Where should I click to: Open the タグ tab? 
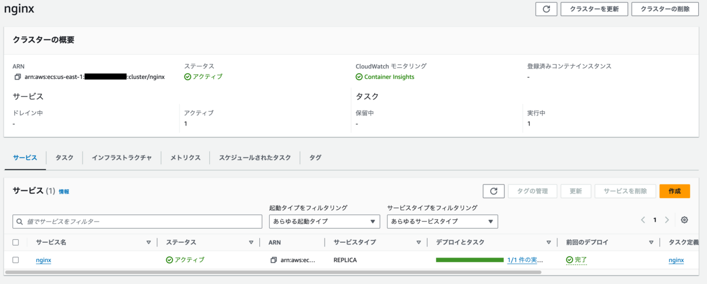[316, 158]
